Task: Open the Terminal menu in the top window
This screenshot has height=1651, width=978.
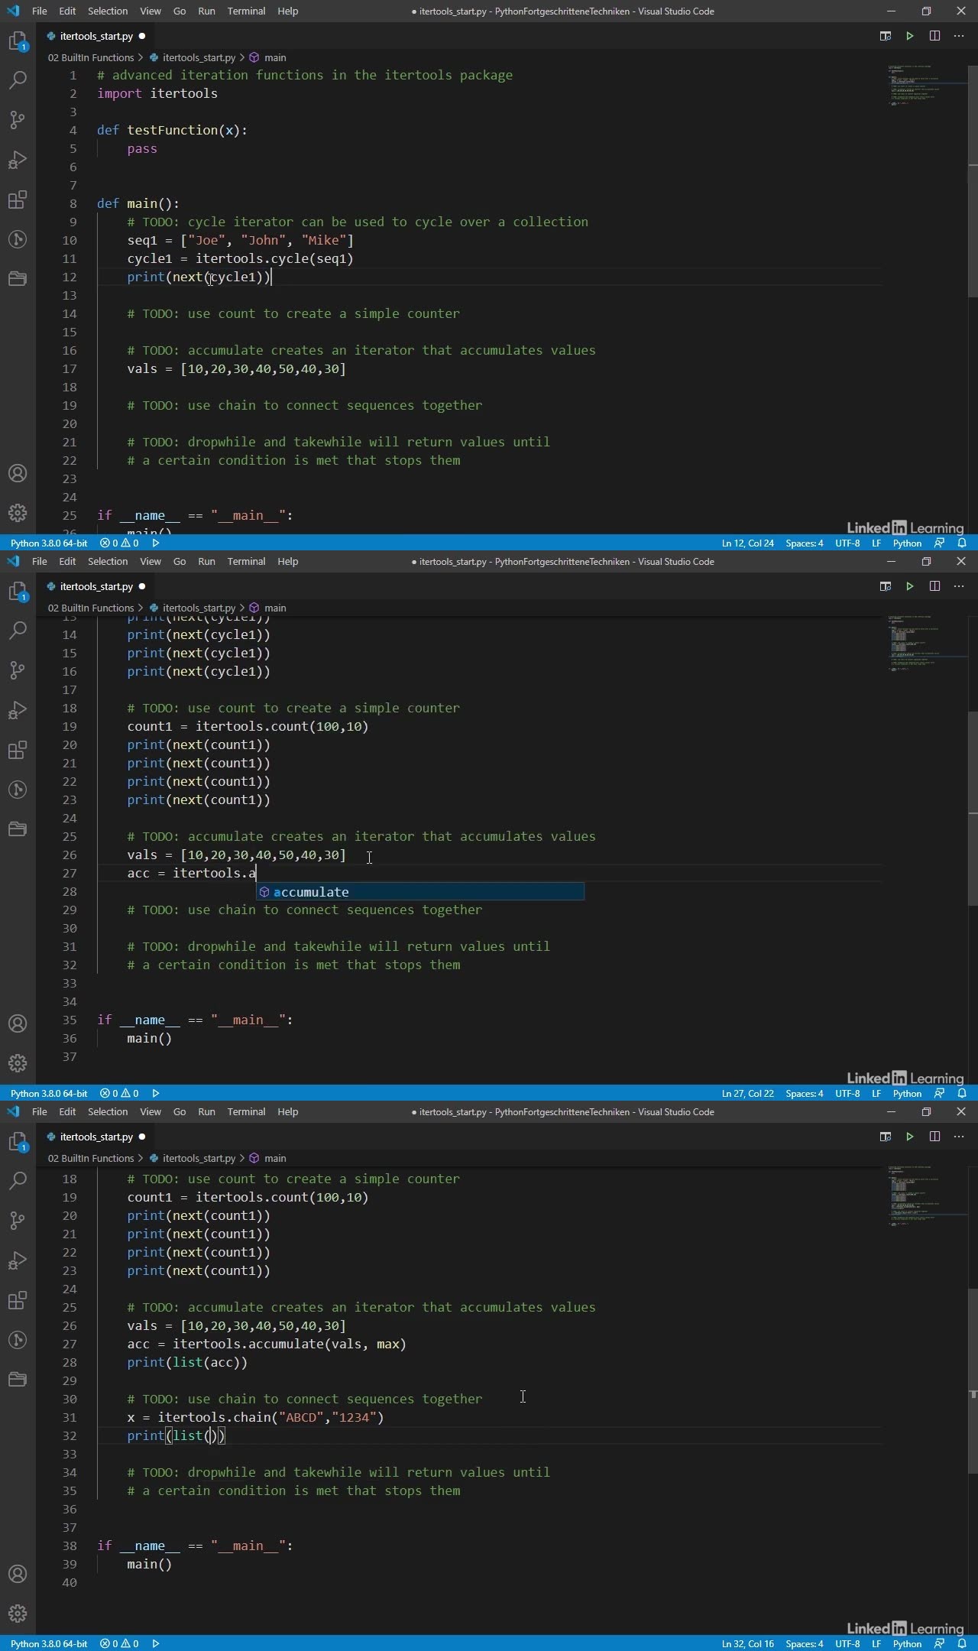Action: [246, 11]
